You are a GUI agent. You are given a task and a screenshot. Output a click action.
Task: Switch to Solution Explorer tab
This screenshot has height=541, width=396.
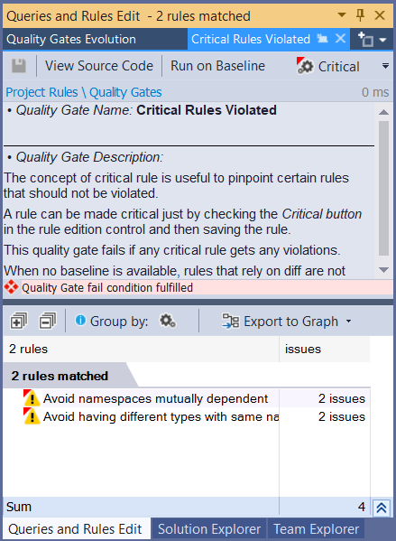click(209, 529)
